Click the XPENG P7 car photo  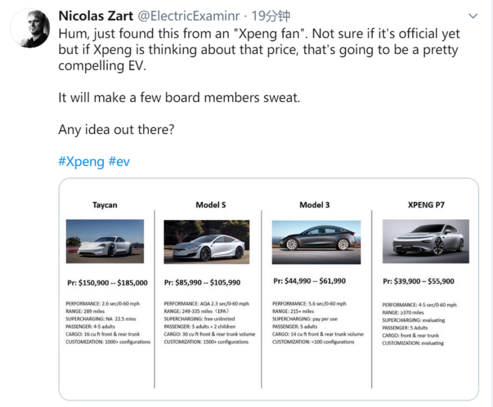click(425, 242)
